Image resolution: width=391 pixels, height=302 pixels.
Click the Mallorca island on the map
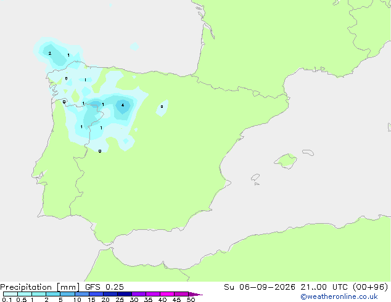(x=286, y=161)
